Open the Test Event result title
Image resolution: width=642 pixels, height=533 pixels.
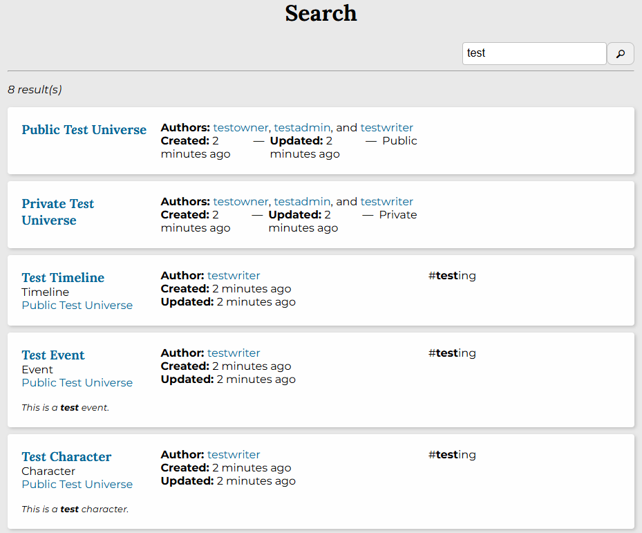coord(53,355)
